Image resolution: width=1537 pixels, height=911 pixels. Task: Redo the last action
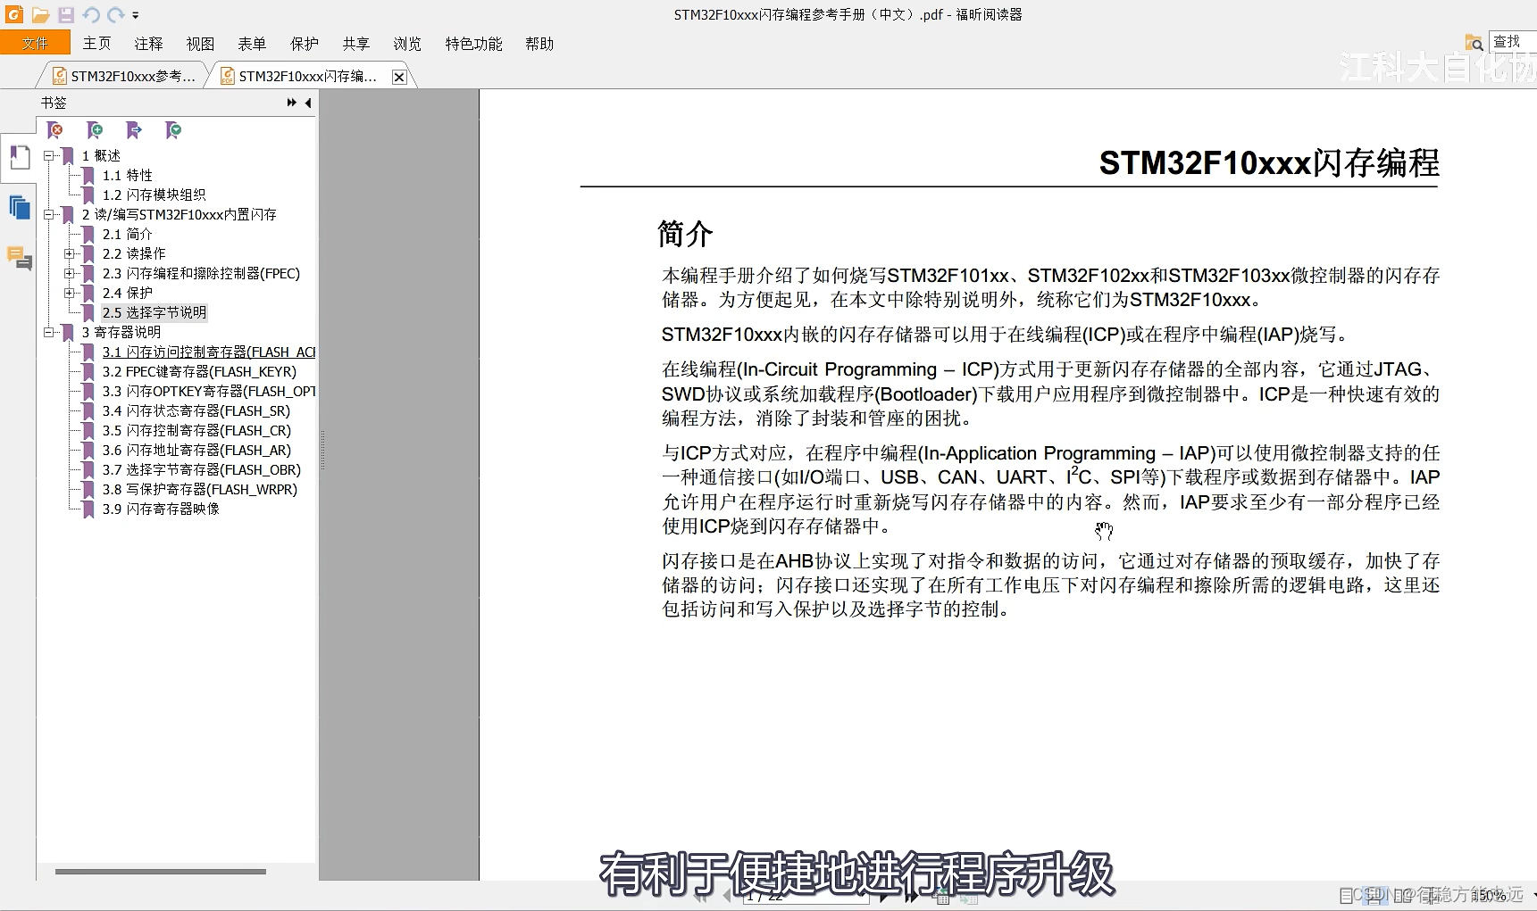pos(116,15)
